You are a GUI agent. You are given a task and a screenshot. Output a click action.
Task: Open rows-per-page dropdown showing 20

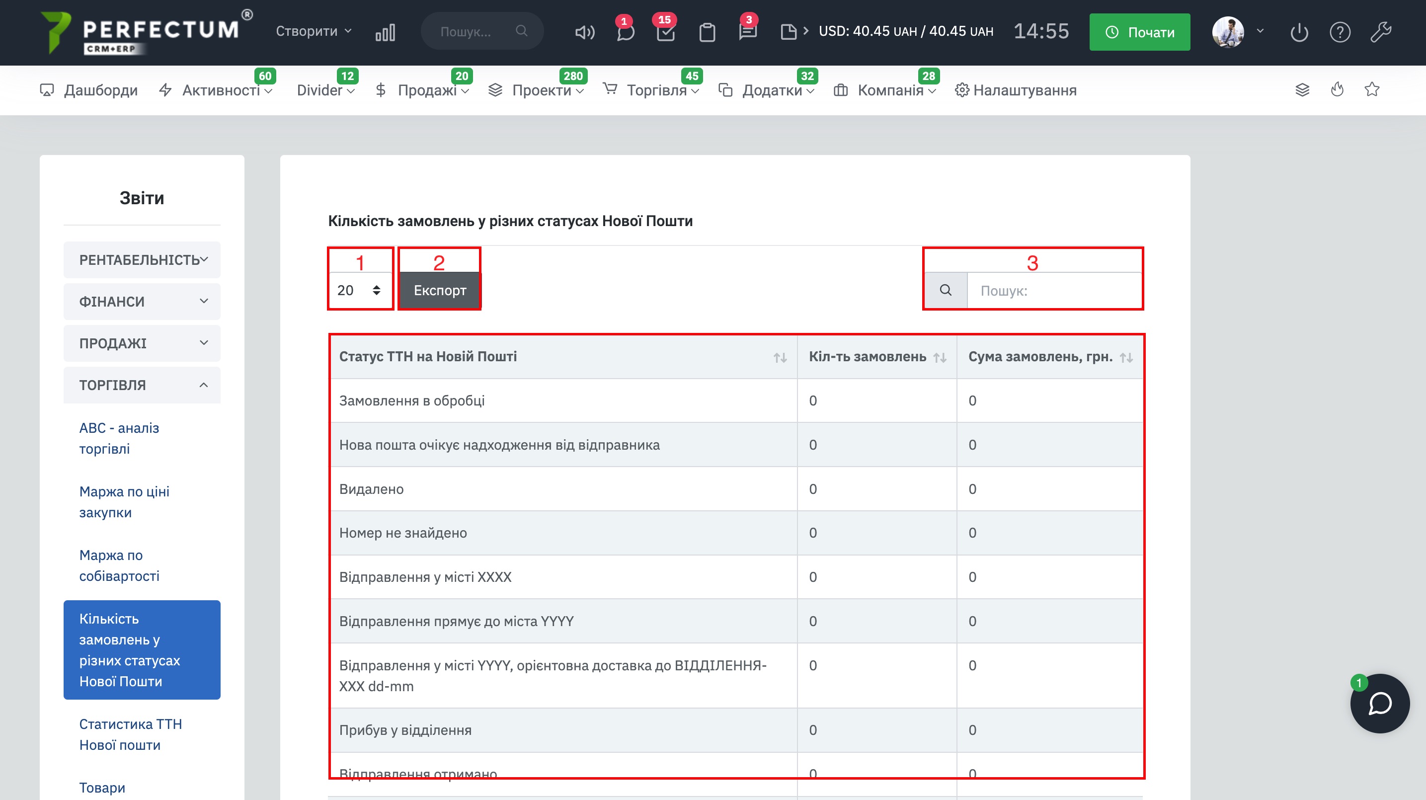360,290
